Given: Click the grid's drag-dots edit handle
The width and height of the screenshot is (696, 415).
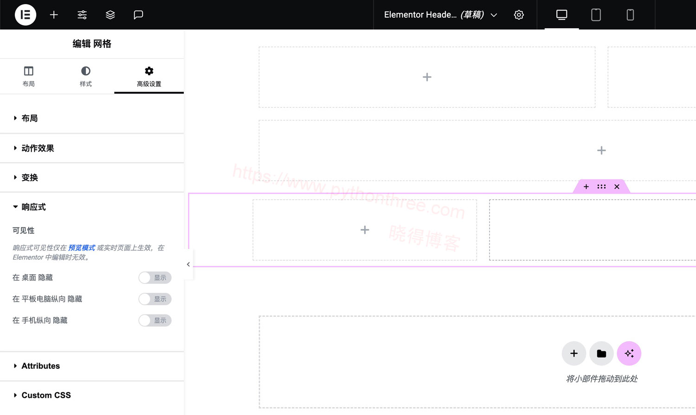Looking at the screenshot, I should click(601, 187).
